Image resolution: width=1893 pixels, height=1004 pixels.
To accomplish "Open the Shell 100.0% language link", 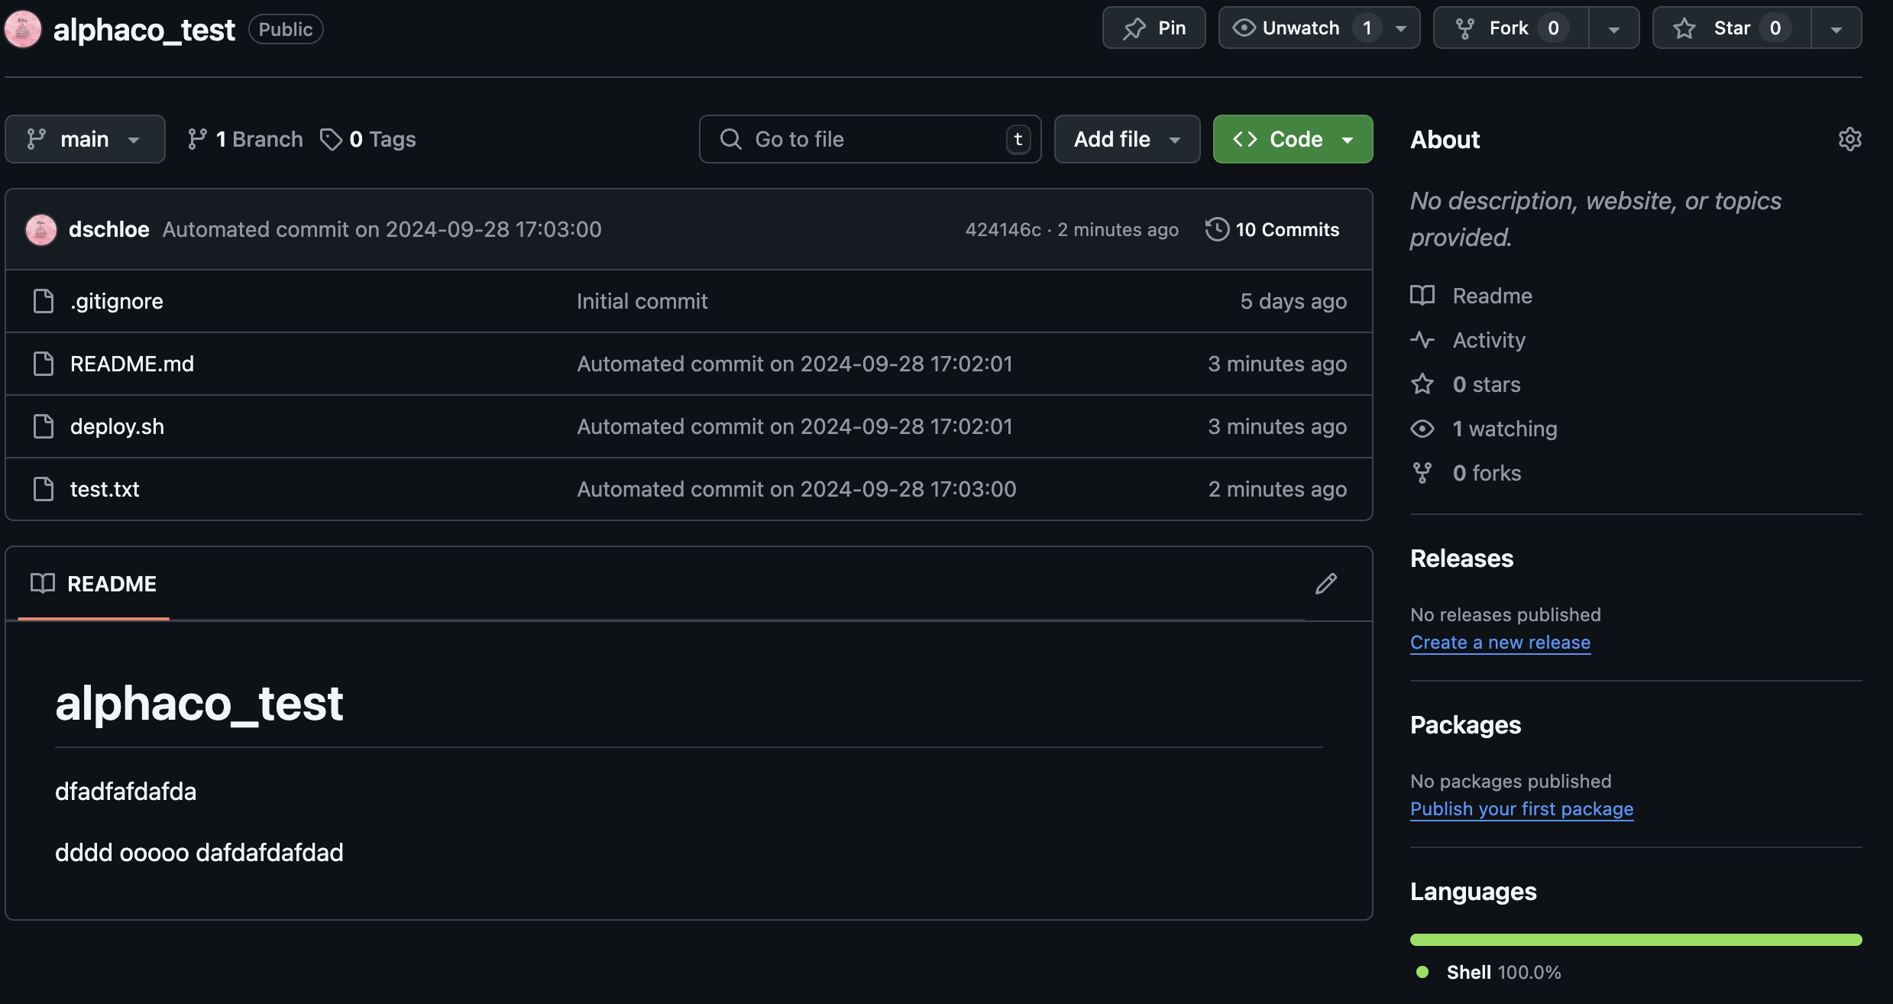I will [1488, 972].
